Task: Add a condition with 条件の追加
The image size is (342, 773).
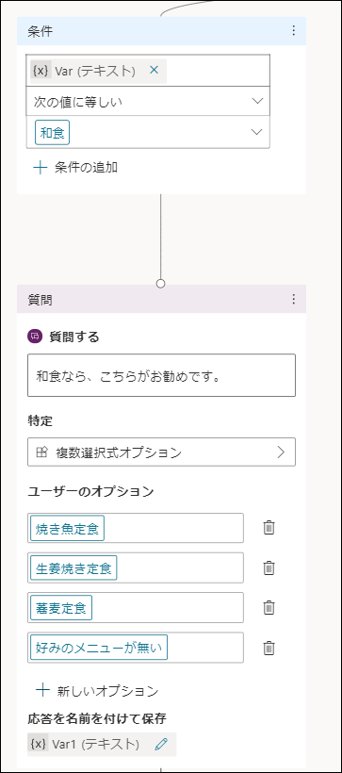Action: click(75, 168)
